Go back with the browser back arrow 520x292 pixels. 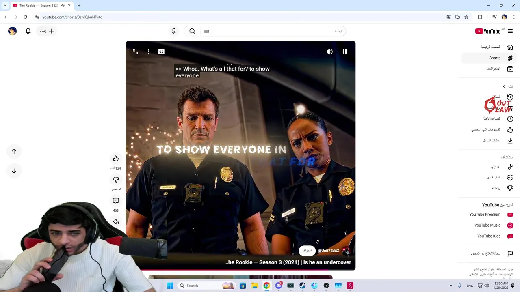6,17
